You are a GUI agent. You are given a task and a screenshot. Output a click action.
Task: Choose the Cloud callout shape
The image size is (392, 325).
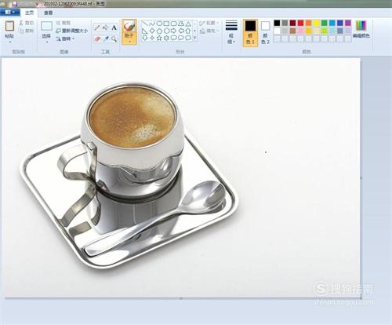pyautogui.click(x=187, y=38)
